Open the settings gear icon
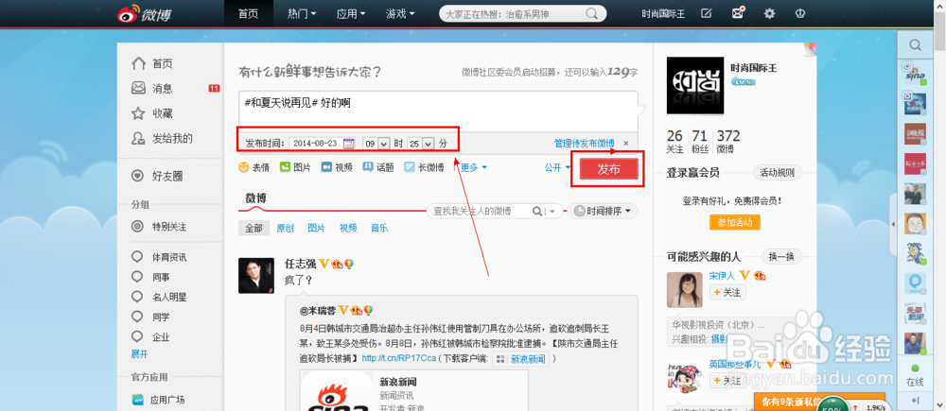Viewport: 946px width, 411px height. [769, 13]
